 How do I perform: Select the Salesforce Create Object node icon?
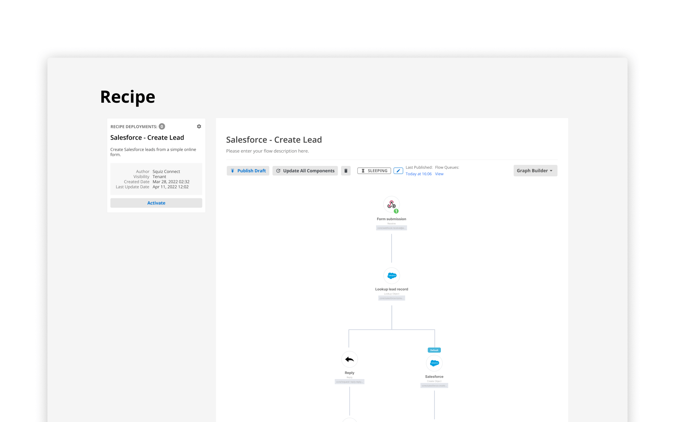coord(434,363)
